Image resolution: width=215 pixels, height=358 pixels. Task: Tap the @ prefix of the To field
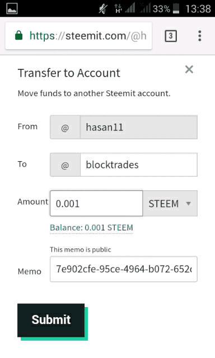(x=65, y=165)
